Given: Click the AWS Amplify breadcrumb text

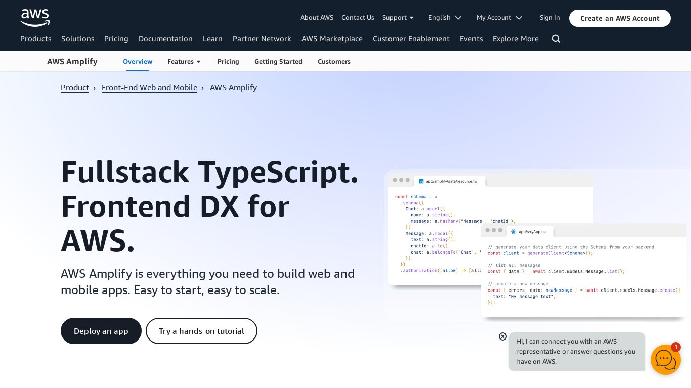Looking at the screenshot, I should pyautogui.click(x=233, y=88).
